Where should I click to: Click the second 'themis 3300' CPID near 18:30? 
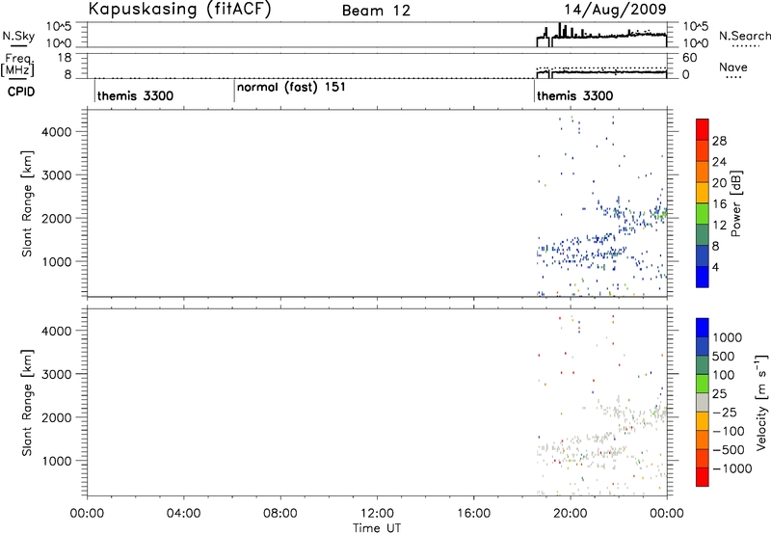point(574,95)
